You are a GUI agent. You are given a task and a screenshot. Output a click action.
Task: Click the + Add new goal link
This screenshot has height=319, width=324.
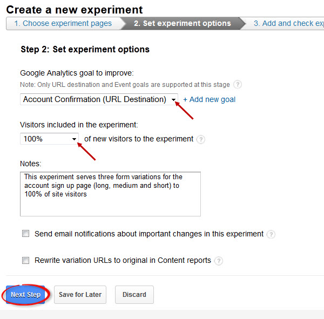coord(210,99)
